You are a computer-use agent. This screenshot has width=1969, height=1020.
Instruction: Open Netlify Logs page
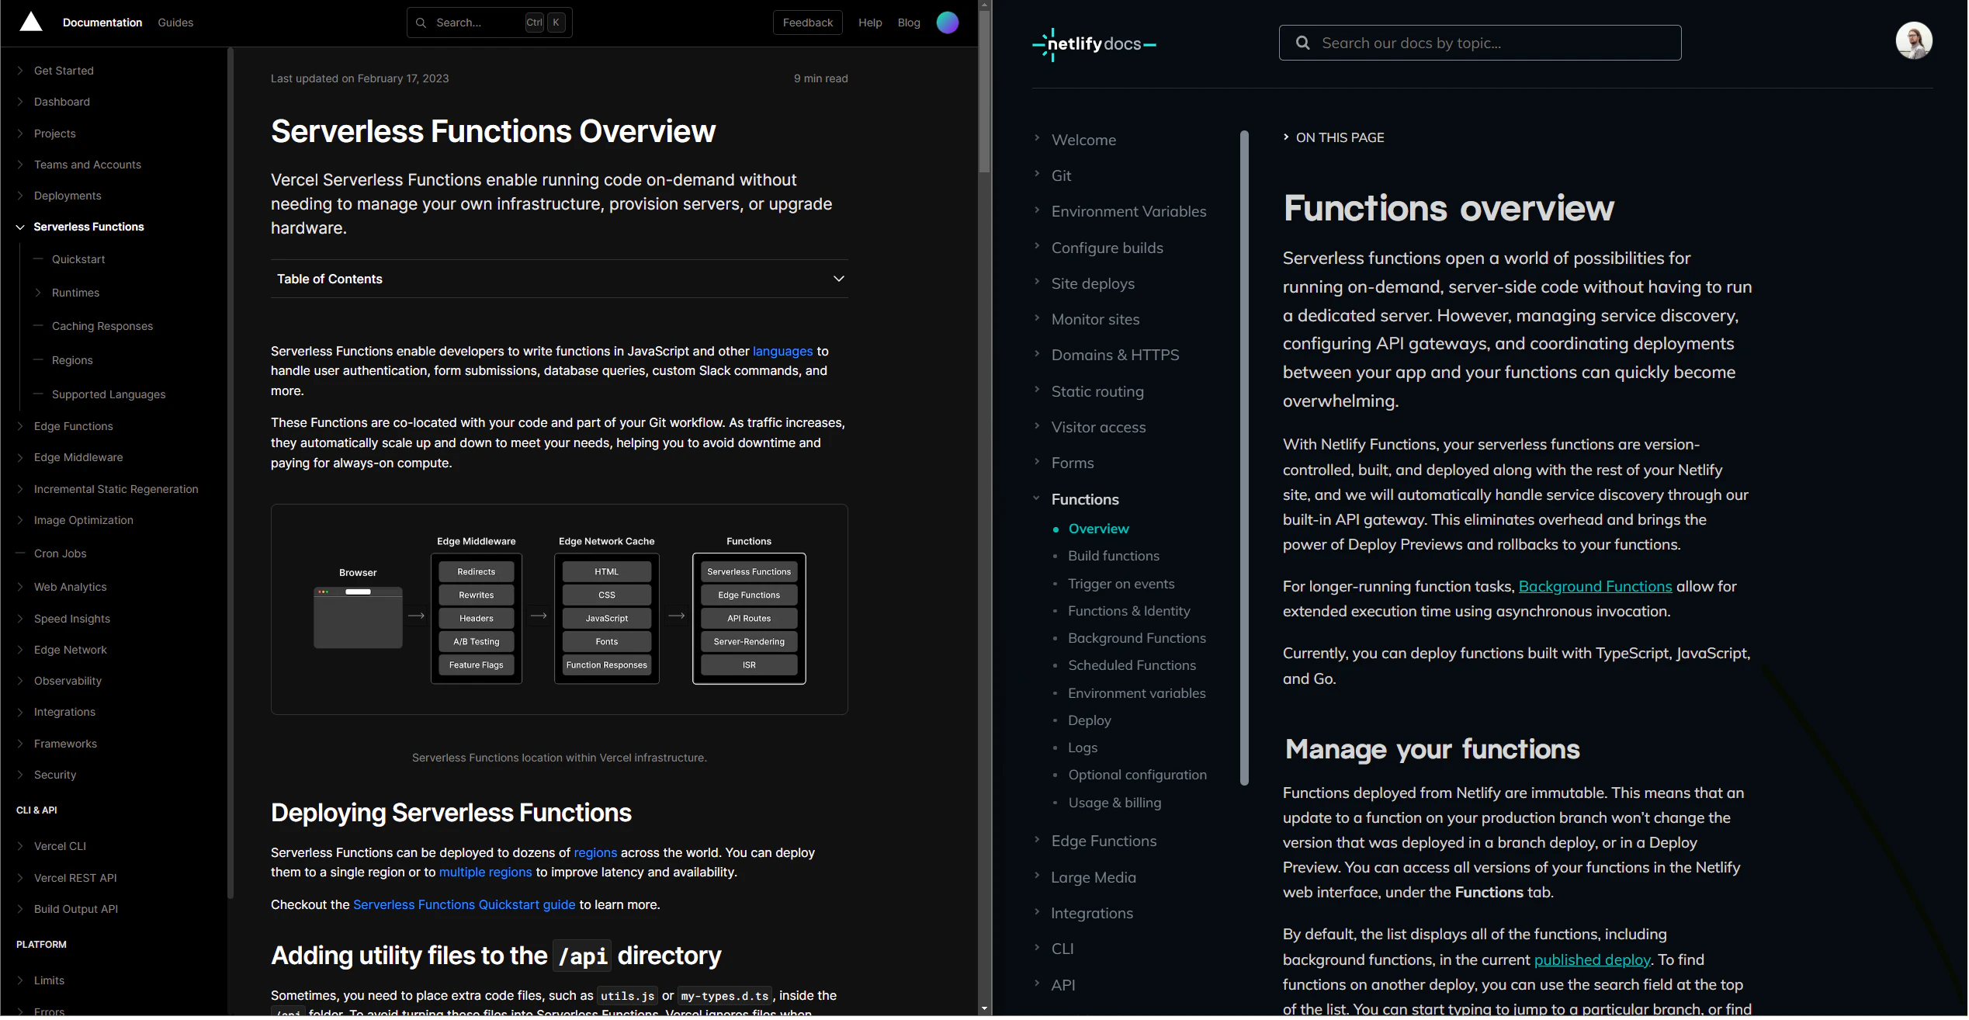click(x=1082, y=748)
